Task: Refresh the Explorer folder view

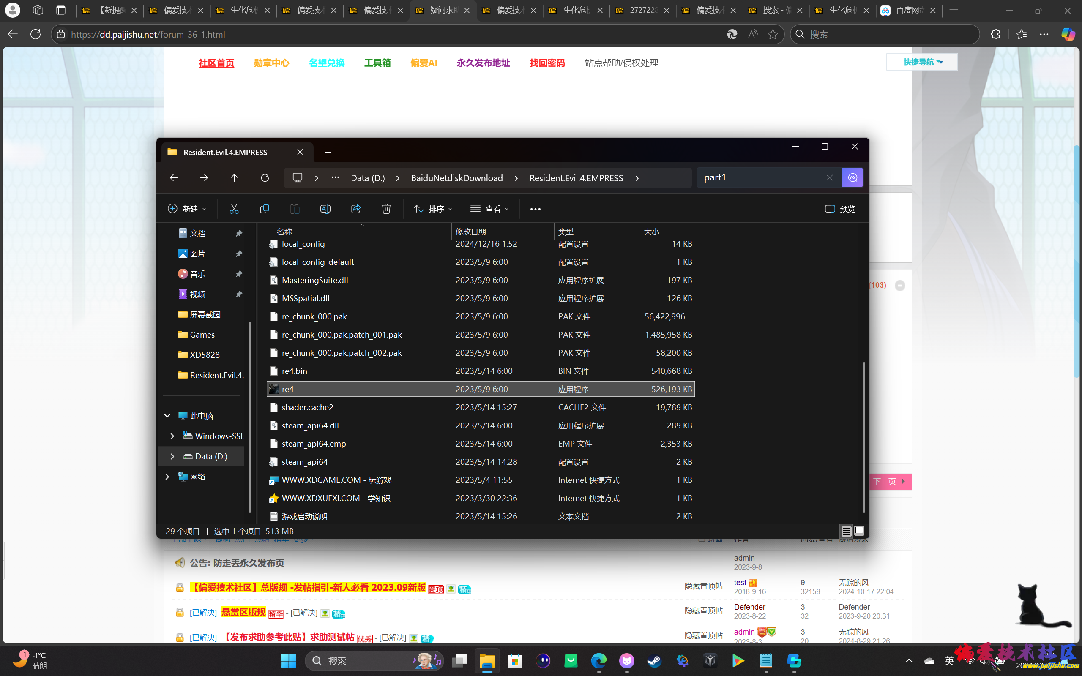Action: click(265, 178)
